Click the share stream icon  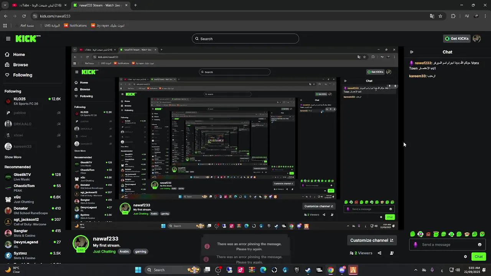(379, 253)
